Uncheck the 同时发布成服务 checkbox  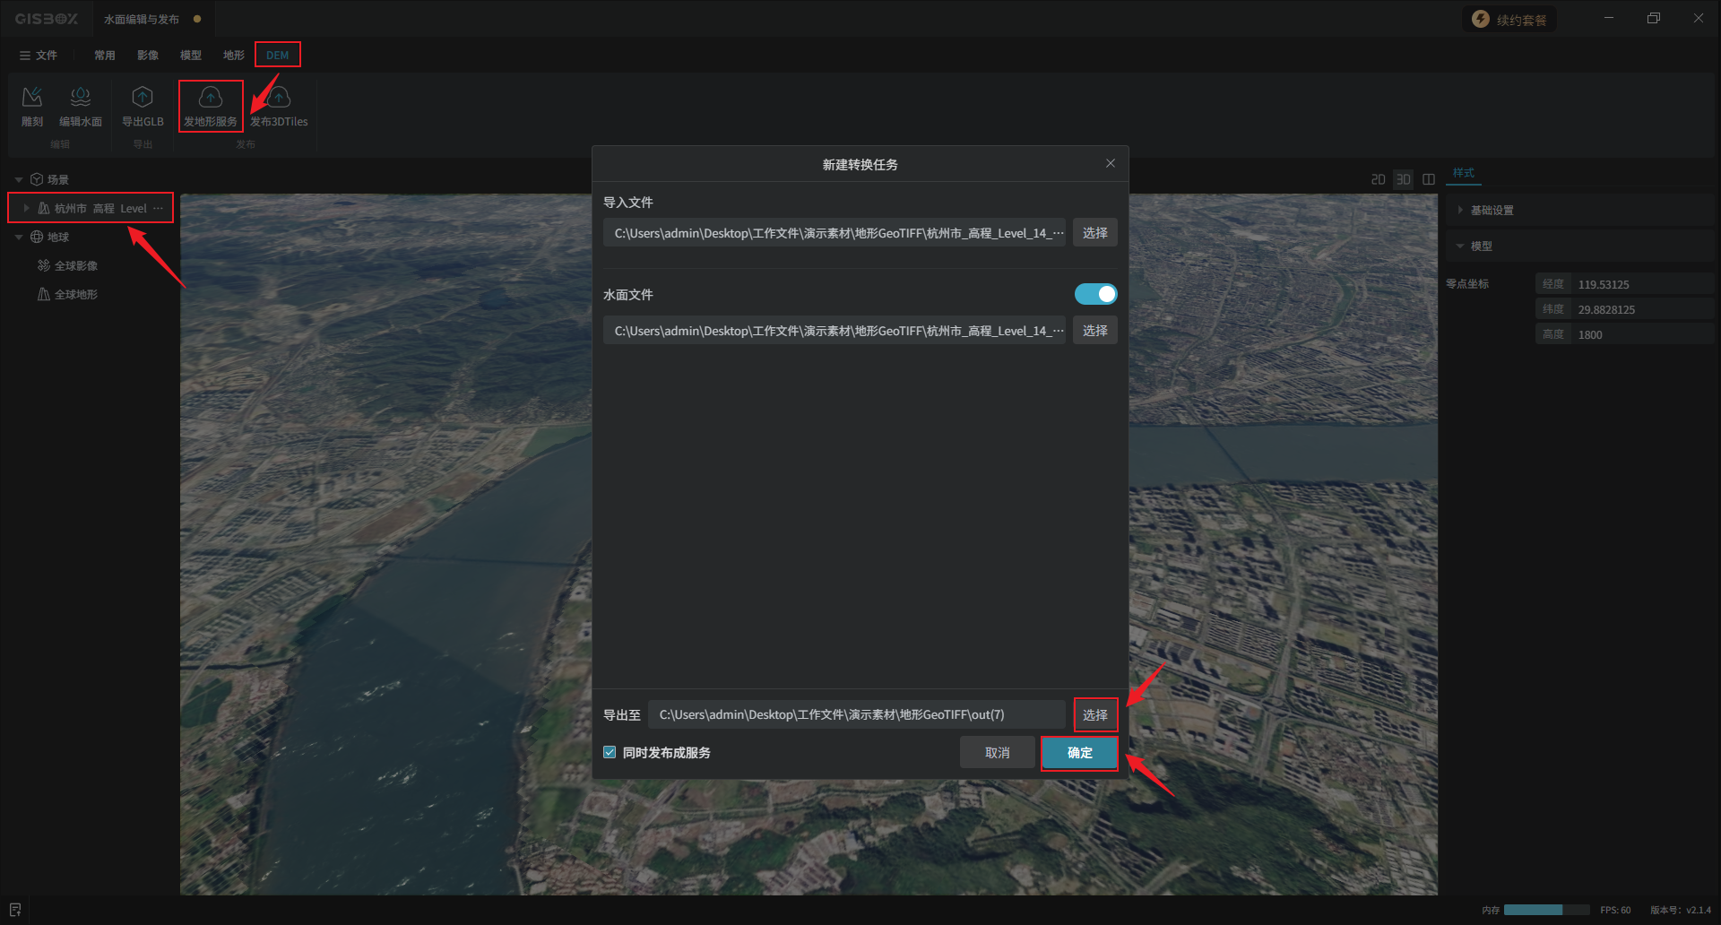click(x=610, y=753)
